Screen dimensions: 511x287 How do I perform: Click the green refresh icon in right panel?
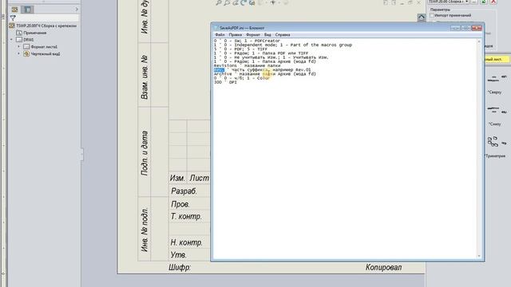484,2
